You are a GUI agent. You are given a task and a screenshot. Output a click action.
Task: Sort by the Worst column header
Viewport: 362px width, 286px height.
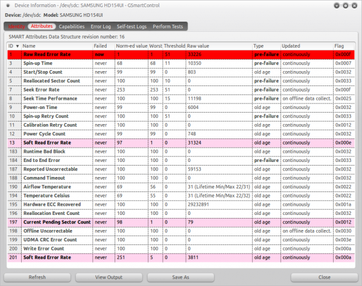pyautogui.click(x=156, y=46)
